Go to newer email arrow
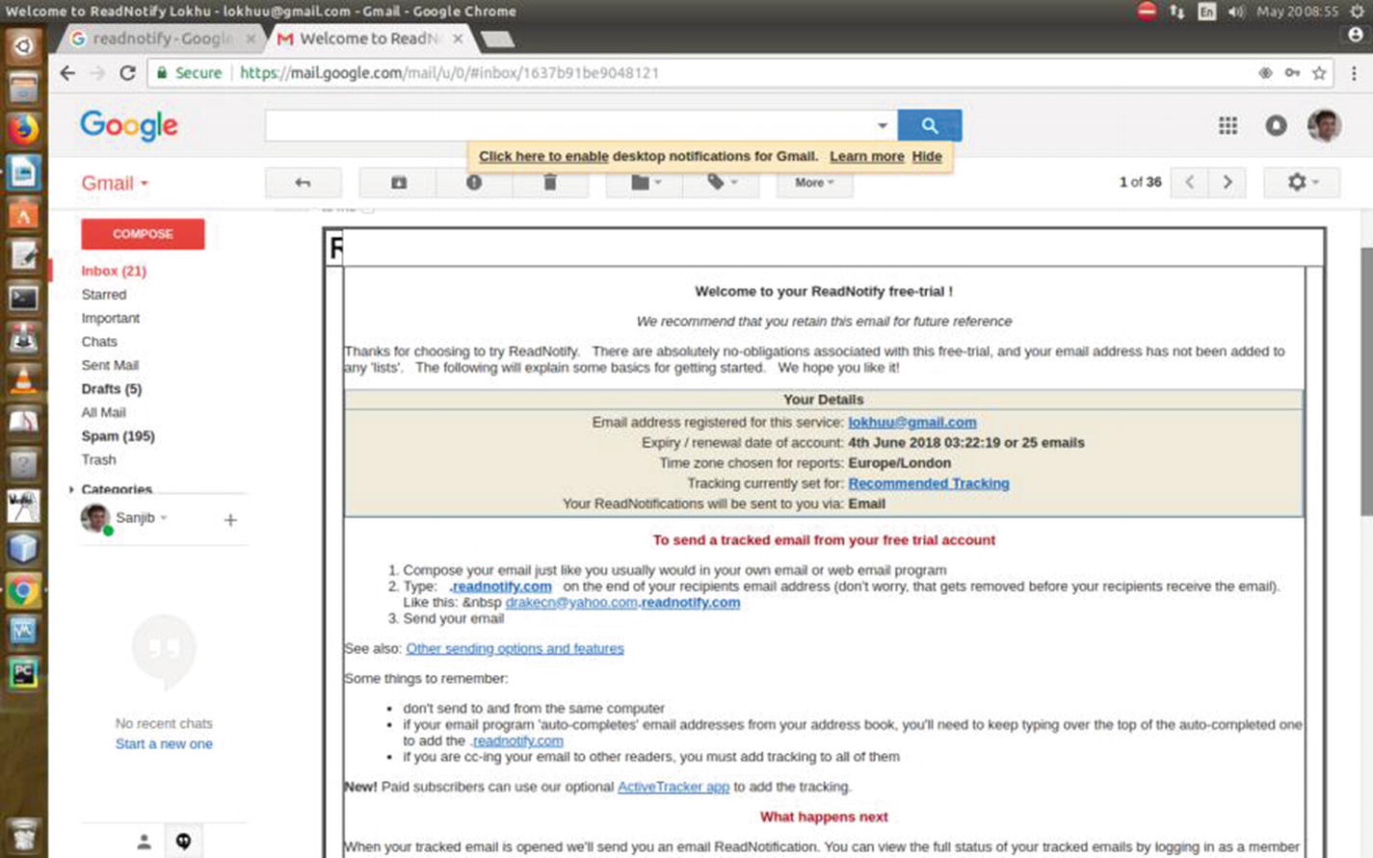This screenshot has height=858, width=1373. coord(1190,182)
